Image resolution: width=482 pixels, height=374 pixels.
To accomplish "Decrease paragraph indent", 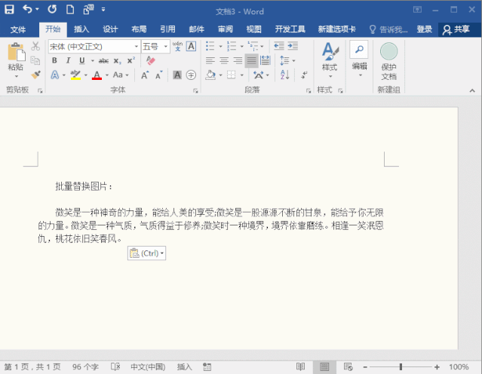I will pos(279,46).
